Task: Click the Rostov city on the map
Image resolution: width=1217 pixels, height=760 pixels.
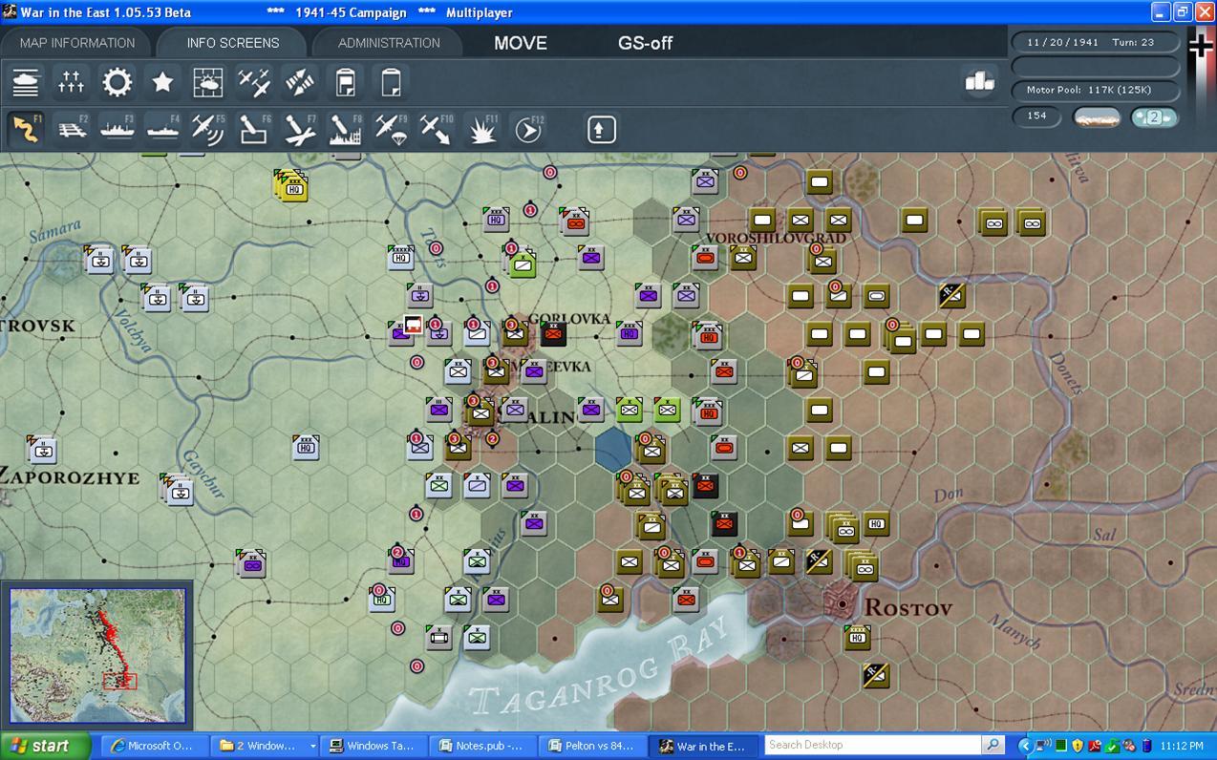Action: (x=842, y=603)
